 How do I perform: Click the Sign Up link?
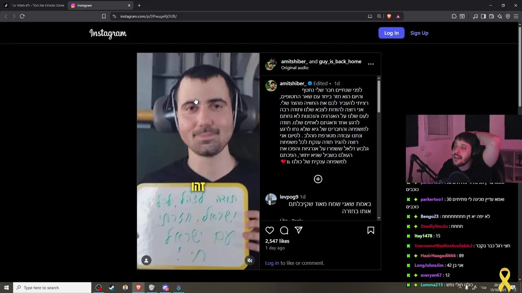pos(419,33)
